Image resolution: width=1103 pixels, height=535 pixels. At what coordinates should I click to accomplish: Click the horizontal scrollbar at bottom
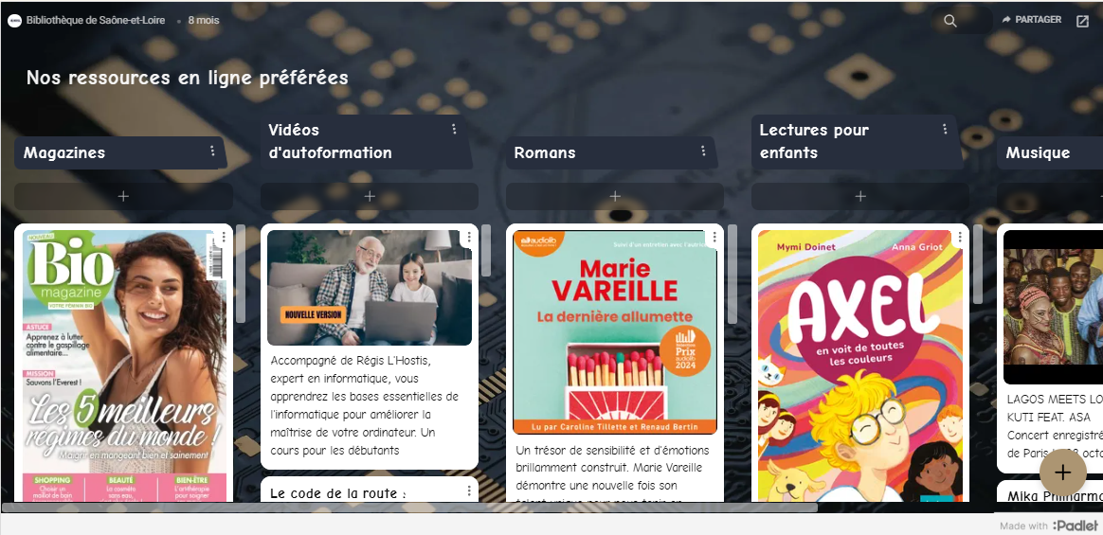(x=409, y=508)
